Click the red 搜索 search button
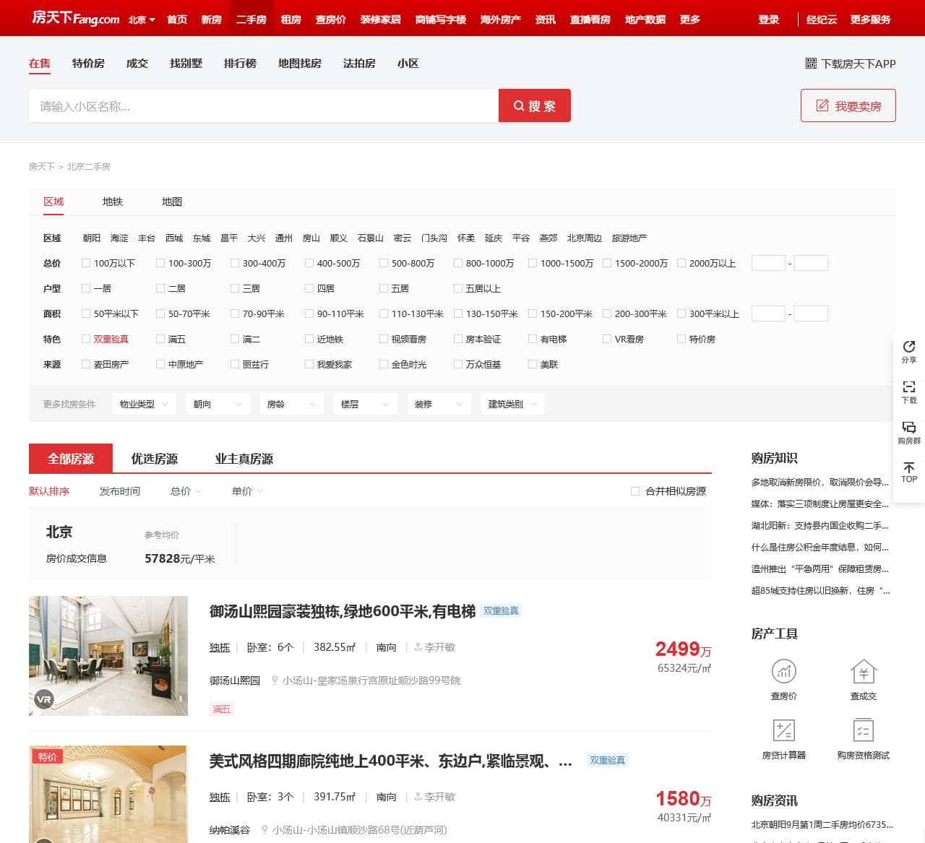This screenshot has width=925, height=843. 535,105
